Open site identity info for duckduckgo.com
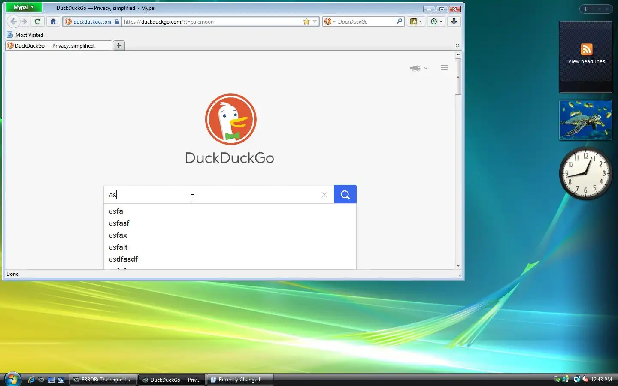618x386 pixels. pyautogui.click(x=92, y=21)
